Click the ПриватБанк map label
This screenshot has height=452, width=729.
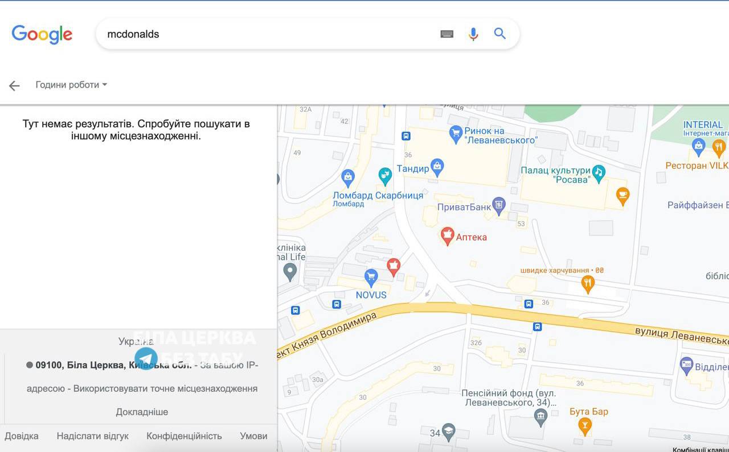(x=464, y=207)
